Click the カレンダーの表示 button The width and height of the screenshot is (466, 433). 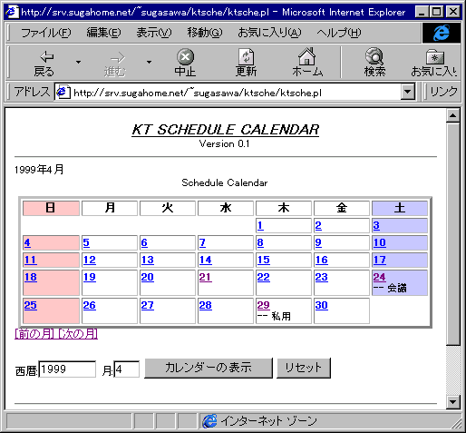pyautogui.click(x=209, y=368)
